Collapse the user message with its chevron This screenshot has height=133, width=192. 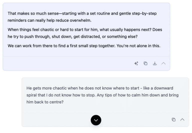tap(182, 120)
